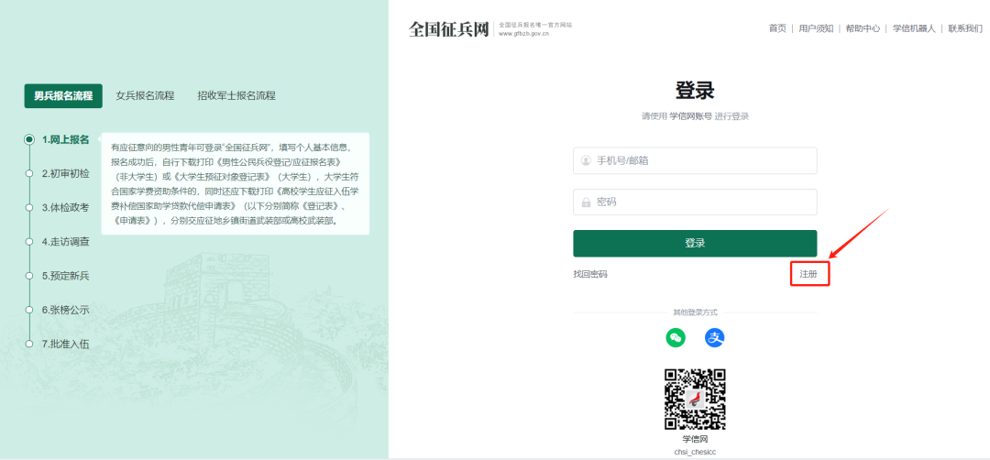Viewport: 990px width, 460px height.
Task: Select step 1.网上报名 in the timeline
Action: point(65,139)
